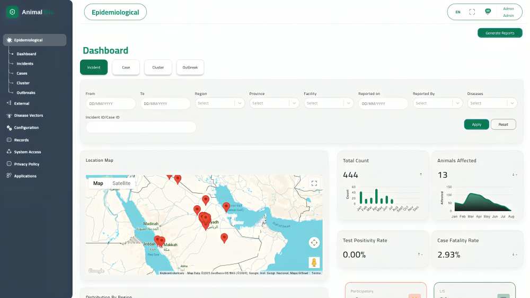Switch map to Map view
The image size is (530, 298).
[98, 183]
